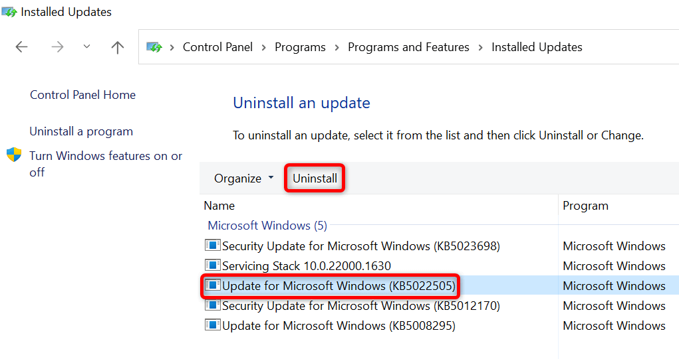Screen dimensions: 679x359
Task: Click the KB5023698 security update icon
Action: pyautogui.click(x=212, y=246)
